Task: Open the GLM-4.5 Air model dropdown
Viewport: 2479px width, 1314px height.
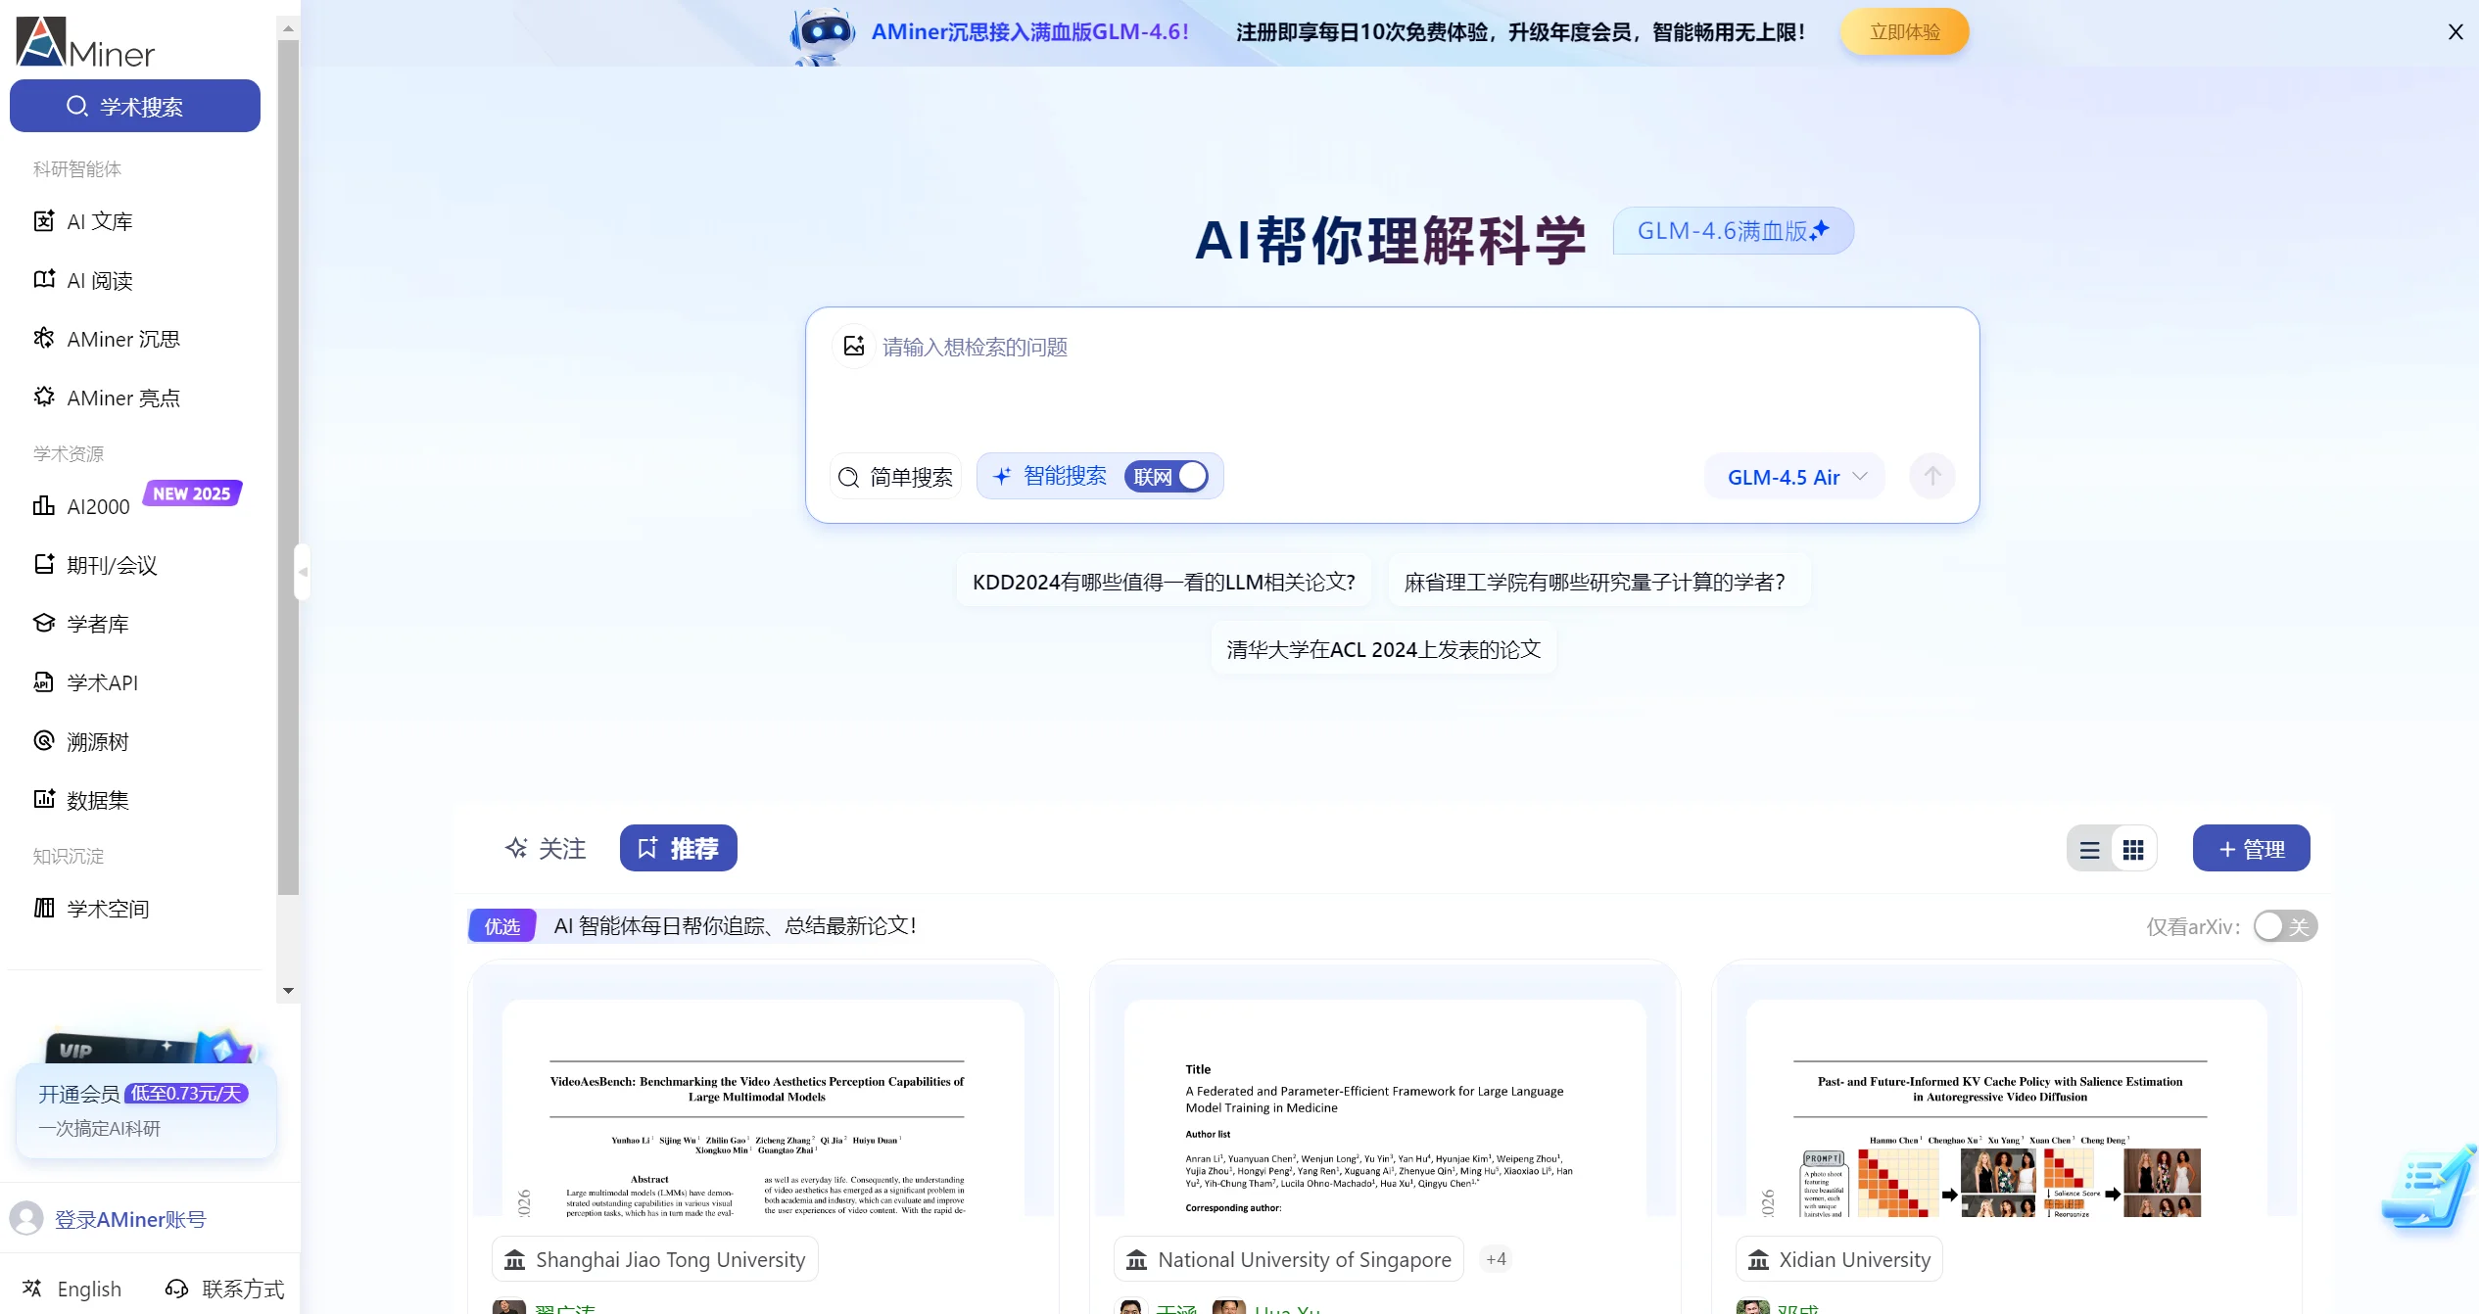Action: pos(1794,477)
